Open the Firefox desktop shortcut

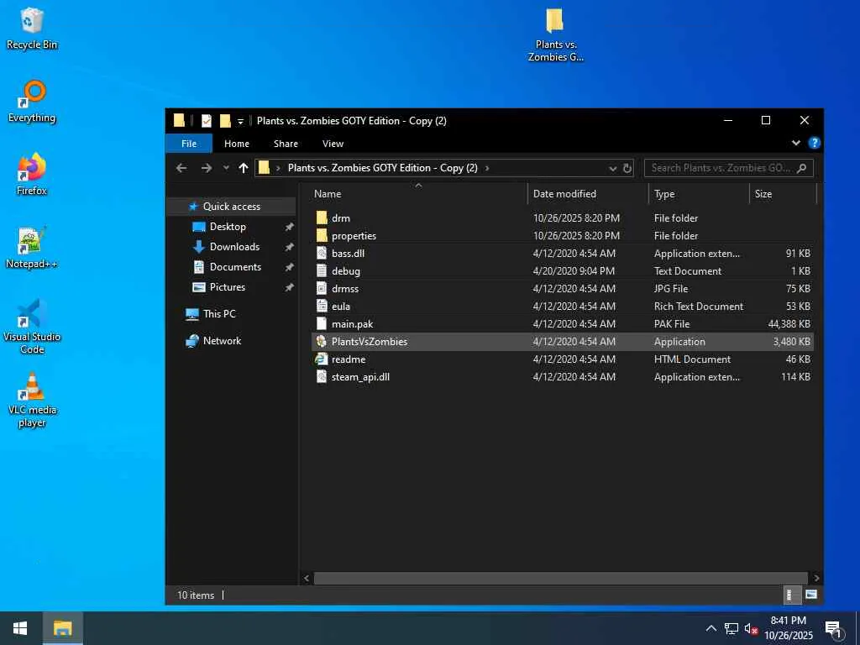click(x=32, y=169)
